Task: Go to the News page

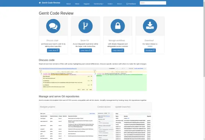Action: (77, 4)
